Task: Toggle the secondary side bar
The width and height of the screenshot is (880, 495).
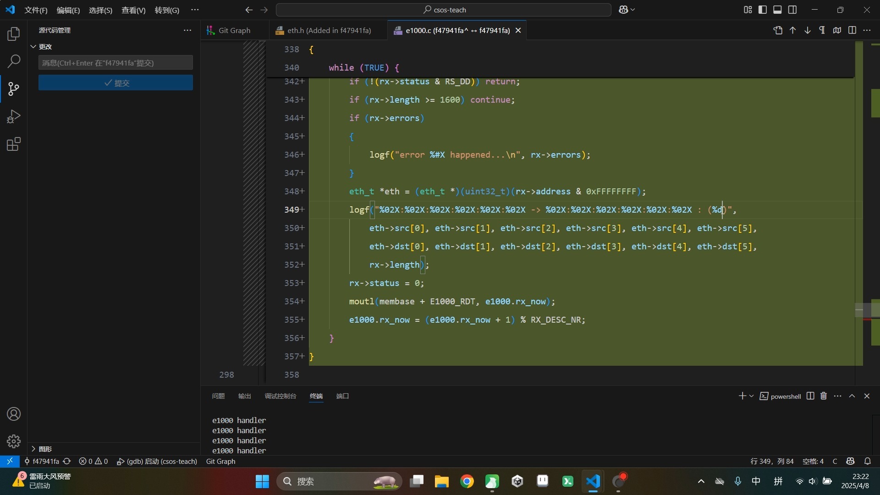Action: [792, 10]
